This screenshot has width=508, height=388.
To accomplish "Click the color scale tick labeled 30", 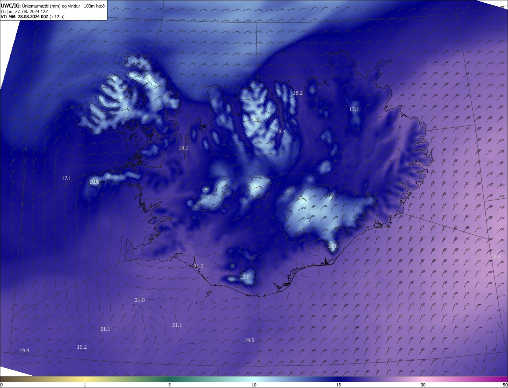I will coord(423,385).
